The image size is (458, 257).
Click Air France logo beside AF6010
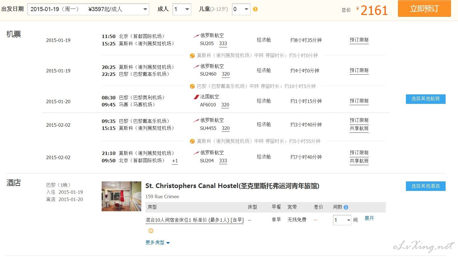click(x=196, y=97)
